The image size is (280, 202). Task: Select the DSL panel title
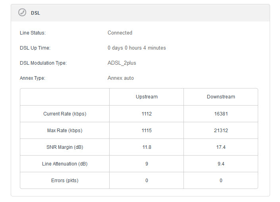(x=35, y=13)
